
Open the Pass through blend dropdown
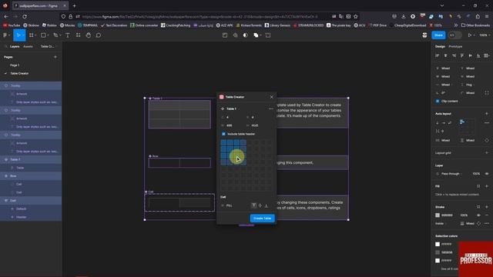pos(450,174)
